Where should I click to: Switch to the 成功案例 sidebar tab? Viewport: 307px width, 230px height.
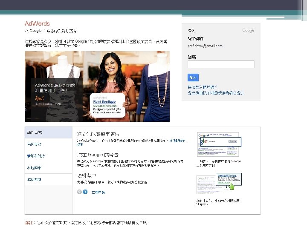point(34,180)
